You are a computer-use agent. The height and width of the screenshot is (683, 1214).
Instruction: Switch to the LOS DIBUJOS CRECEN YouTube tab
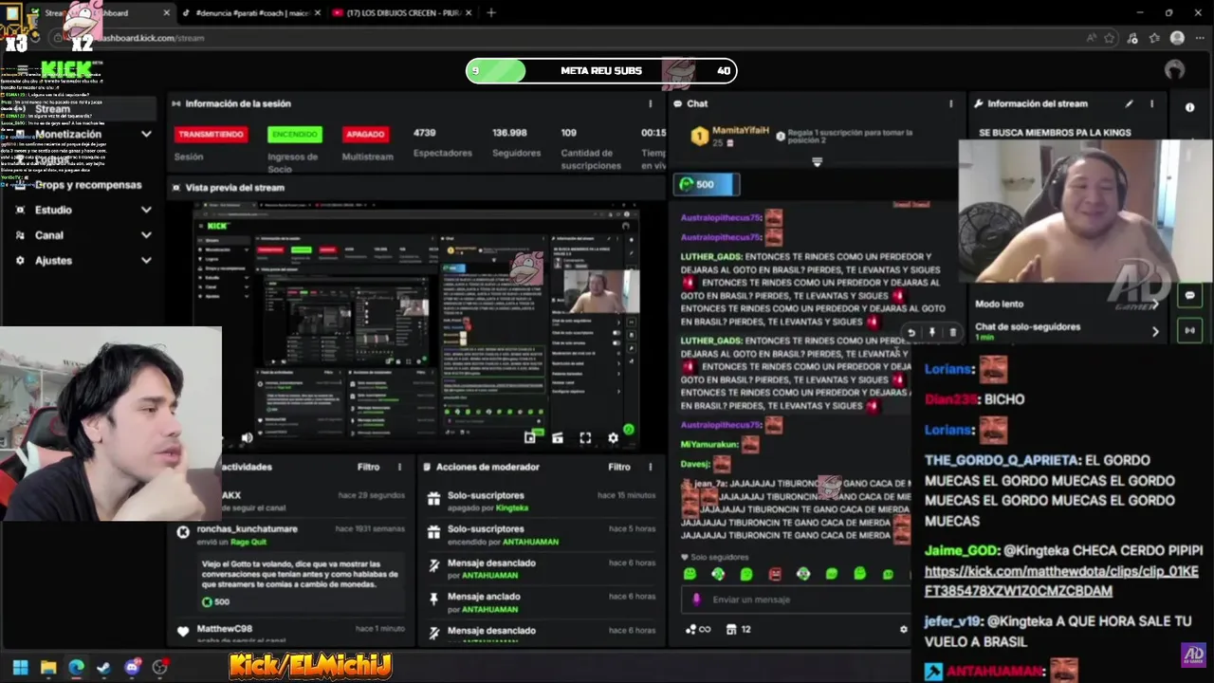coord(402,13)
